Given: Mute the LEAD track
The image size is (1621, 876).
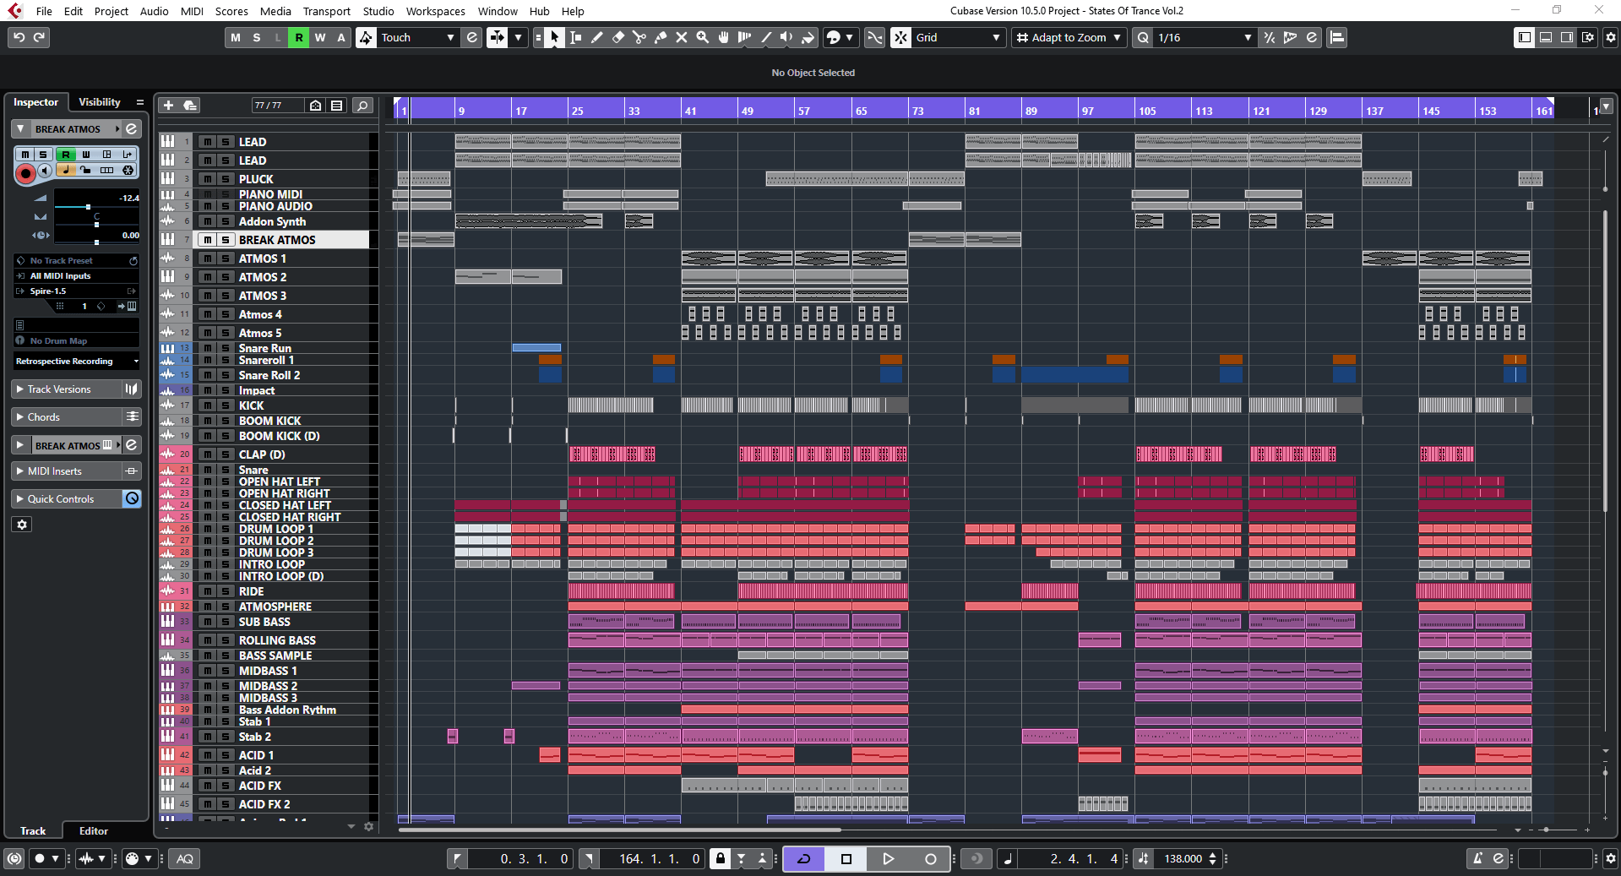Looking at the screenshot, I should [x=206, y=141].
